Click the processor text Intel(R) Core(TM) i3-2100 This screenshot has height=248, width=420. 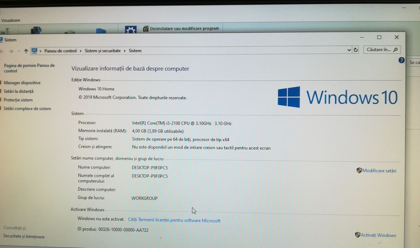coord(181,123)
